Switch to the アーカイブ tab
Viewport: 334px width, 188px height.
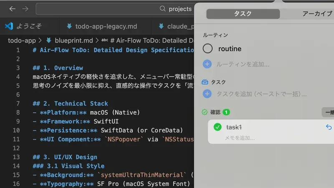click(x=317, y=14)
